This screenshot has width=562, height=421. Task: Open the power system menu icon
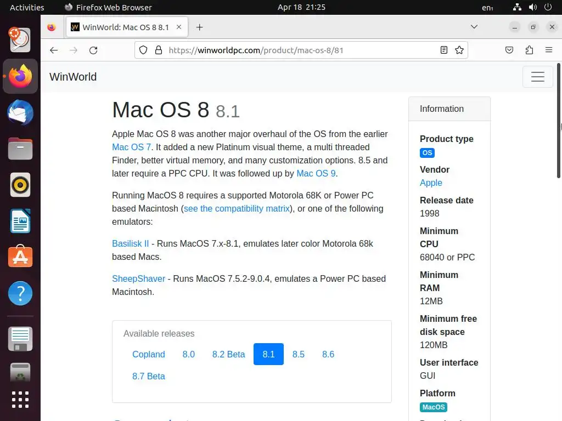[x=548, y=7]
